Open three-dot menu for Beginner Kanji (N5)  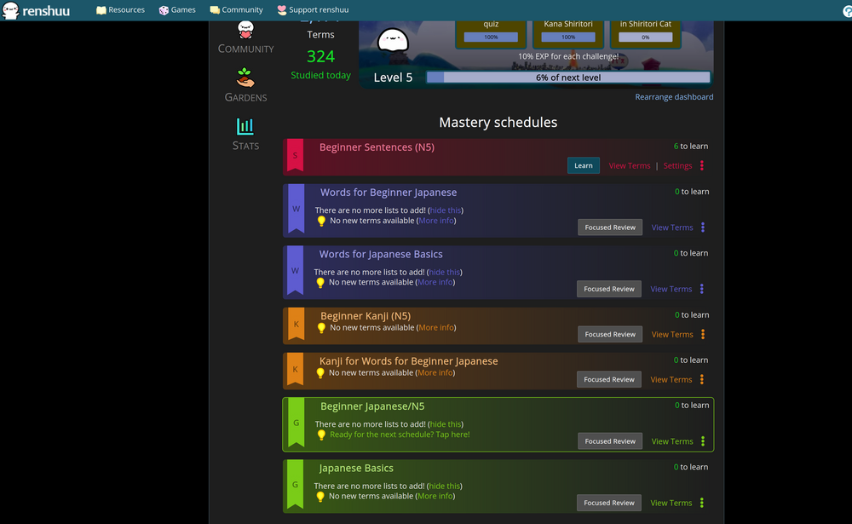click(703, 334)
